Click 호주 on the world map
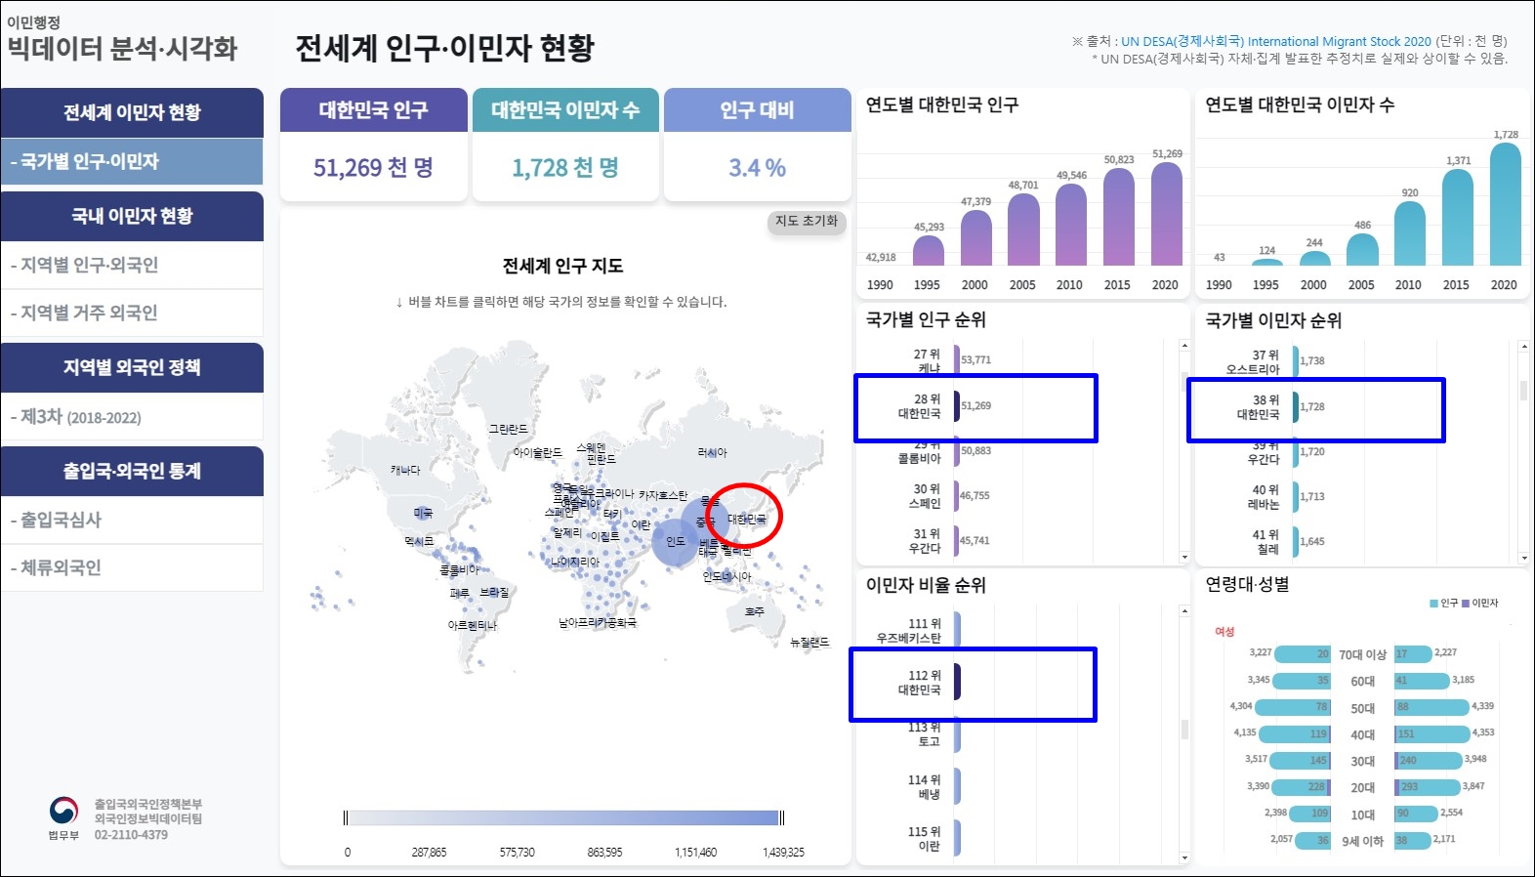 pyautogui.click(x=754, y=612)
